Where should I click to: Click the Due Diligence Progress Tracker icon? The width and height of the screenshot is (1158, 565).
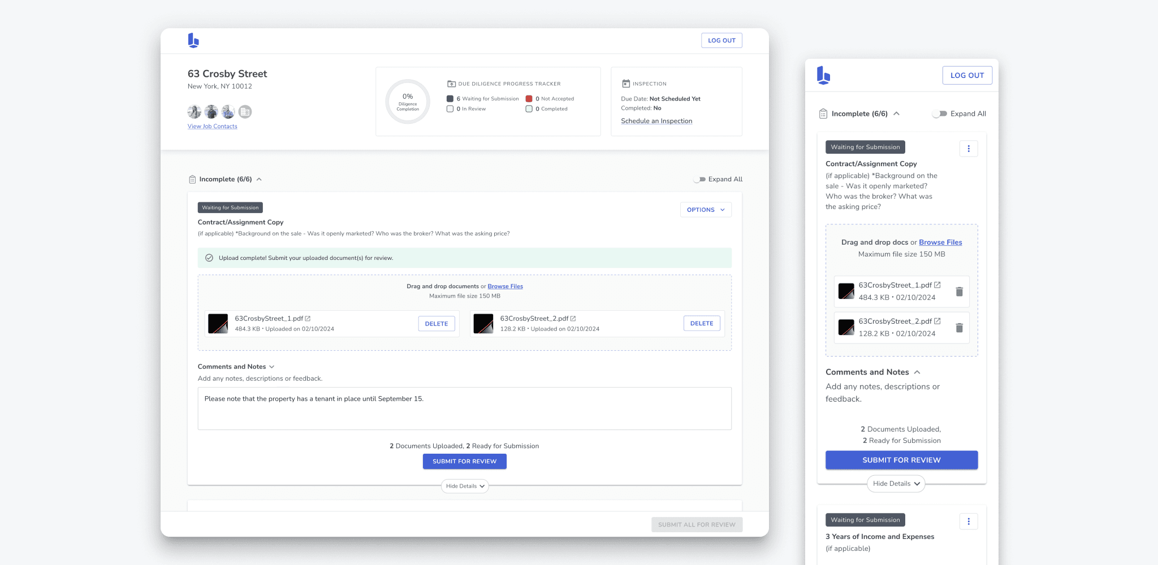[x=450, y=83]
